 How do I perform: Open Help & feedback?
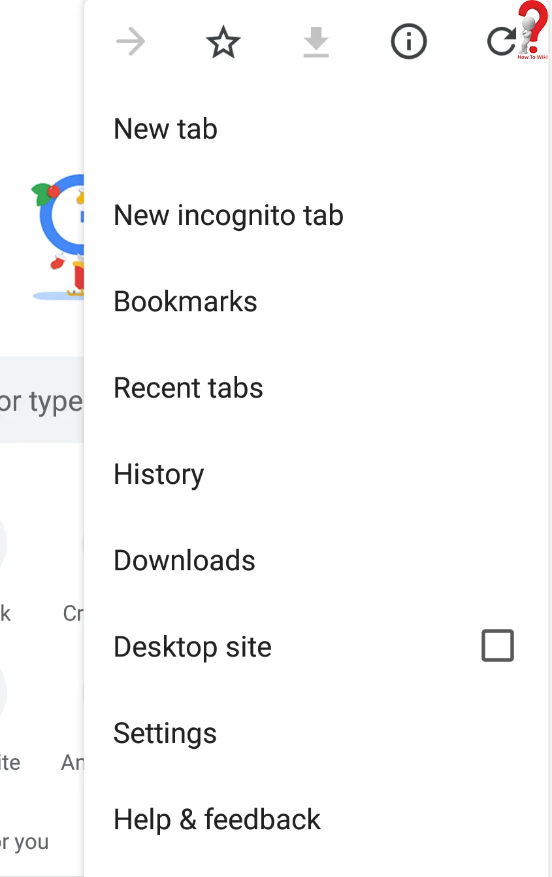[x=217, y=819]
